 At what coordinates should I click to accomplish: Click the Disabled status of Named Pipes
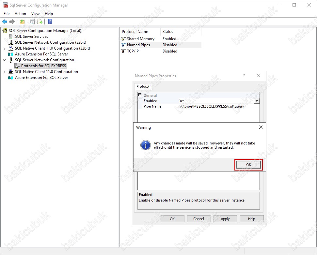[x=170, y=45]
